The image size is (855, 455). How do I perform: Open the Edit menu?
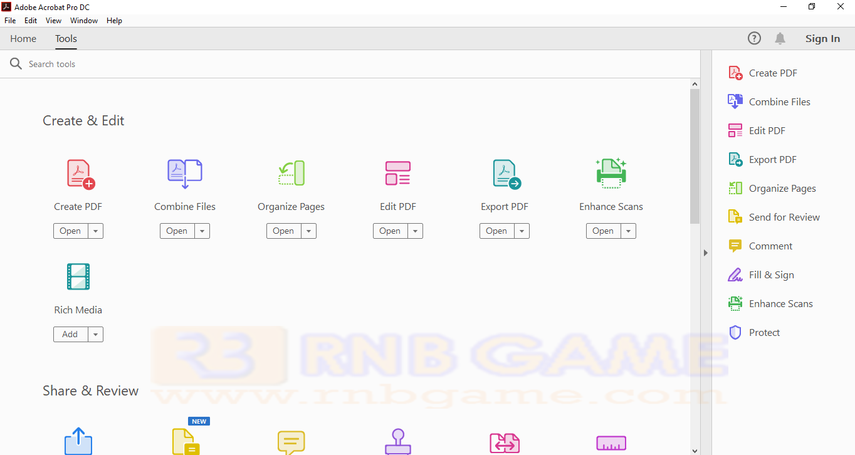click(31, 21)
